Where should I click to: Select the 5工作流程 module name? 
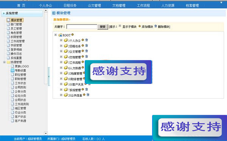75,62
